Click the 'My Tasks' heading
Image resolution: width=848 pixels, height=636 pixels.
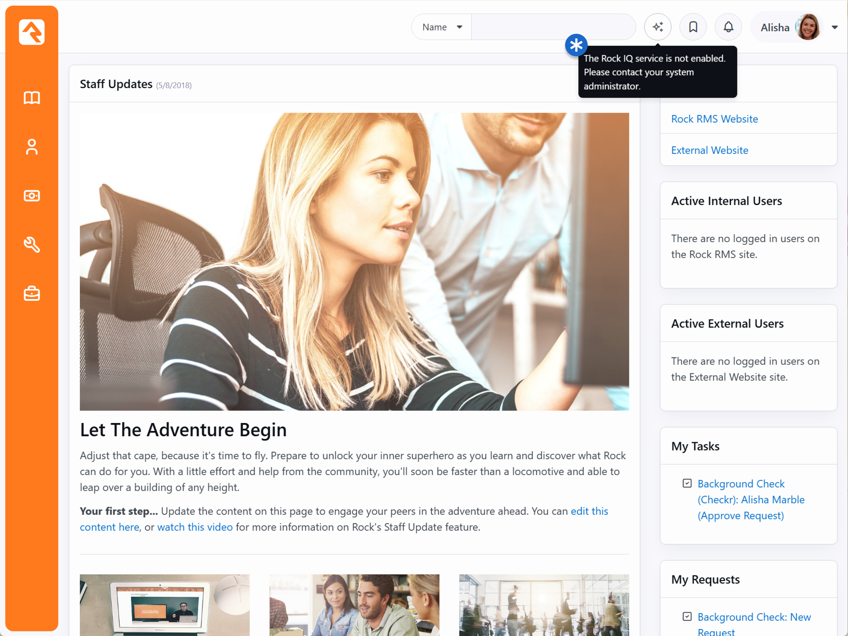click(695, 446)
